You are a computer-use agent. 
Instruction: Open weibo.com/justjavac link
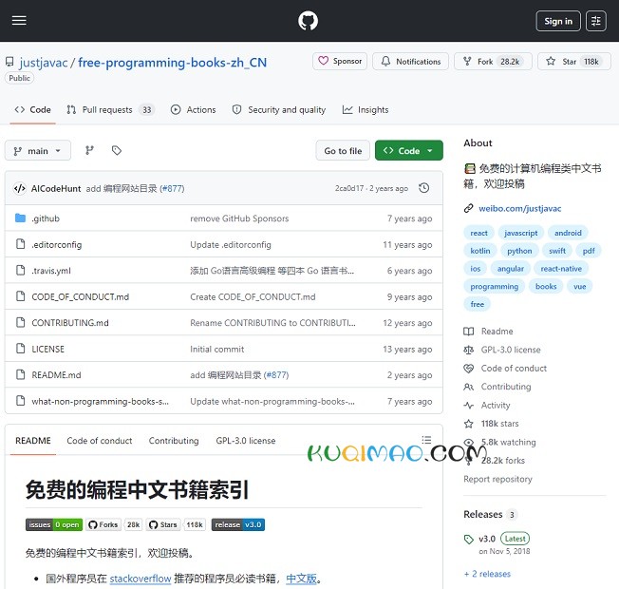tap(519, 209)
